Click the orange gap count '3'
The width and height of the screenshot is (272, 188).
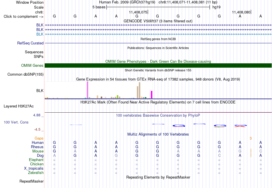tap(251, 138)
